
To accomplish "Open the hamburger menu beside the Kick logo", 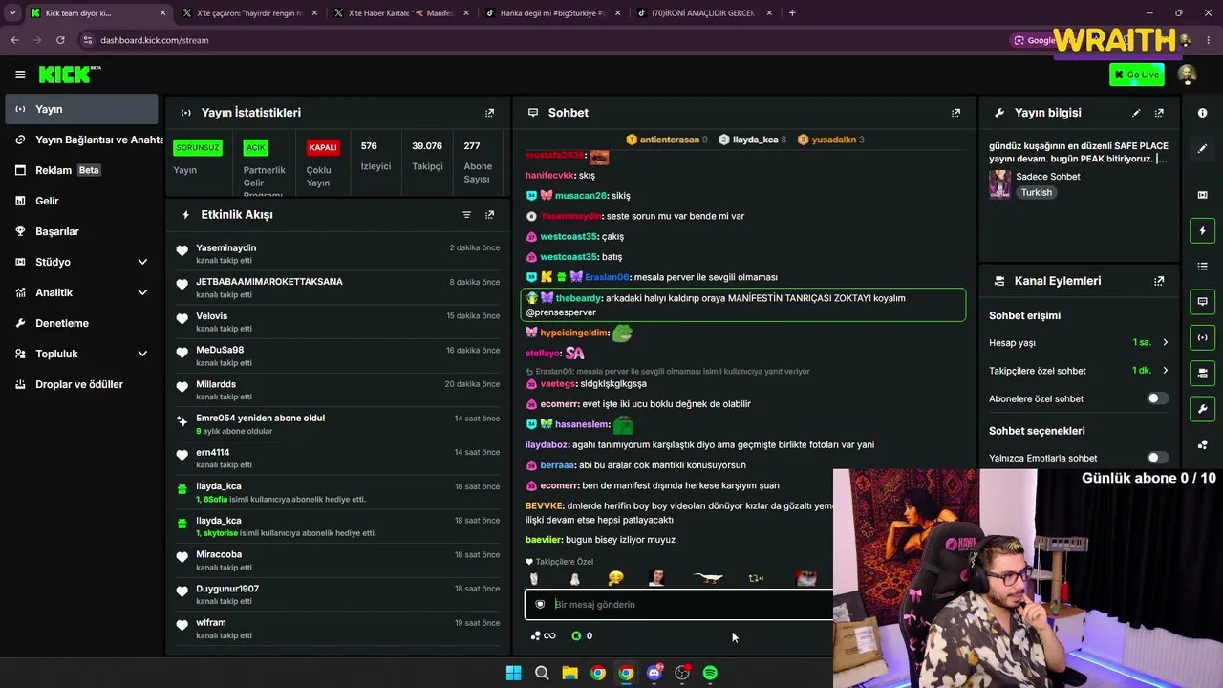I will click(x=20, y=75).
